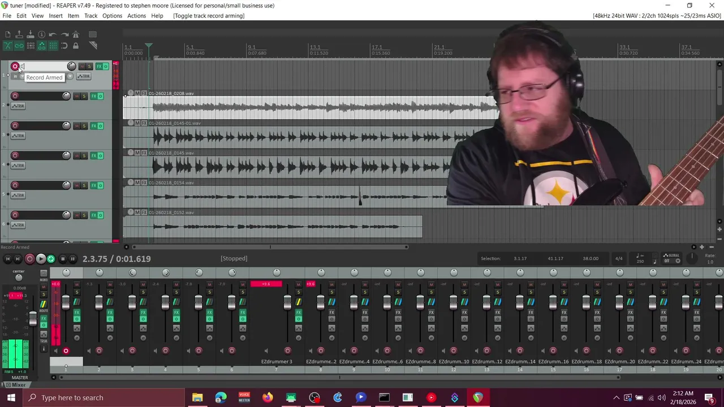Open the Track menu

(x=91, y=16)
